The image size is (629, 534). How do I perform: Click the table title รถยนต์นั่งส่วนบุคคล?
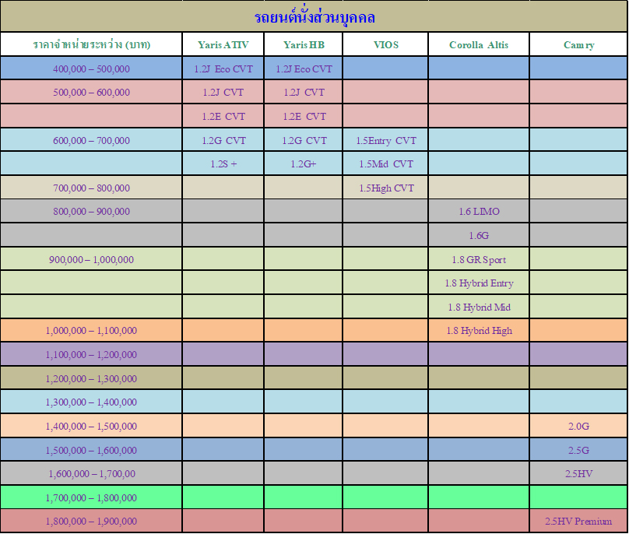314,17
